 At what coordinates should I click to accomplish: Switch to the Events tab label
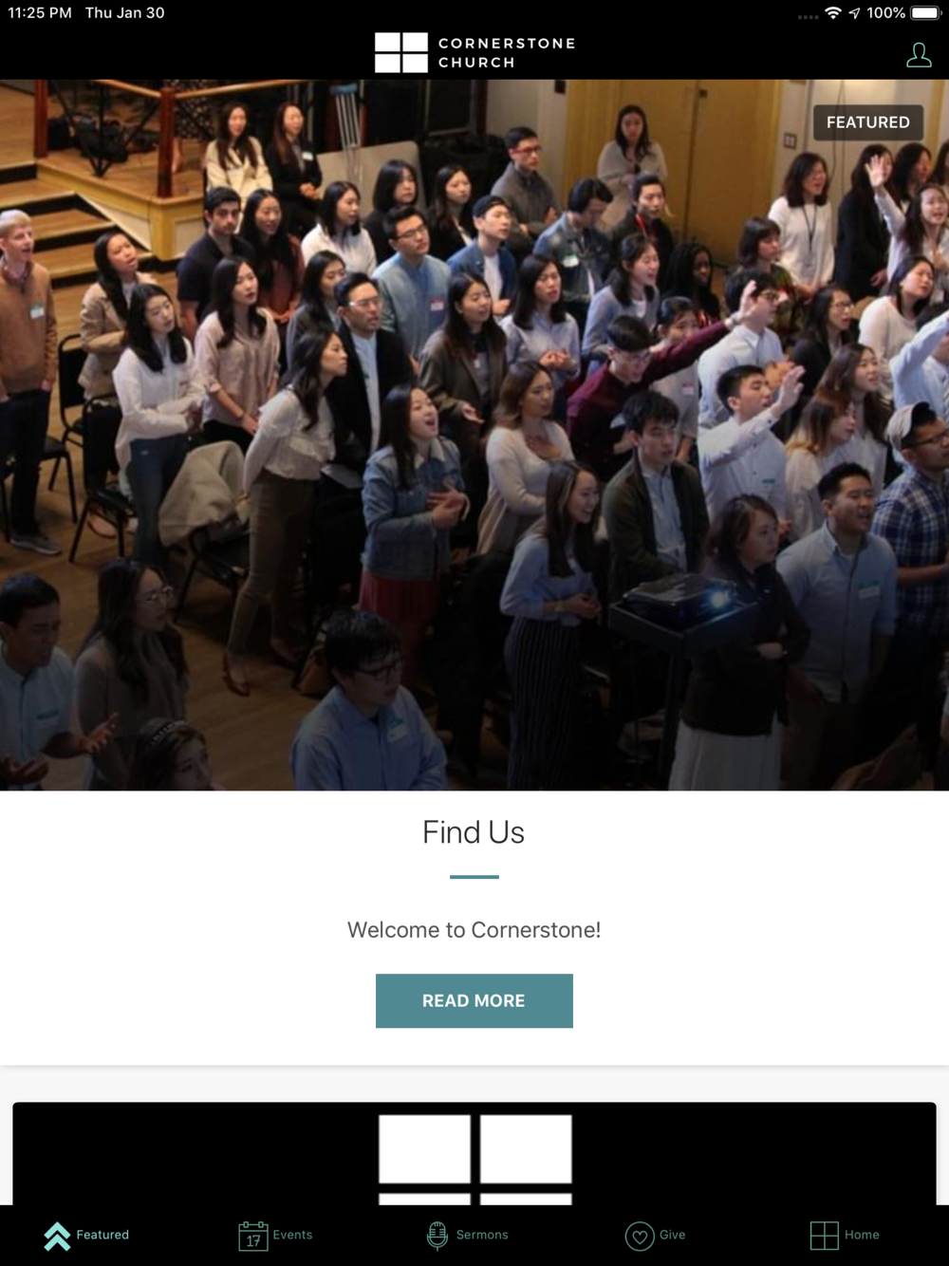(292, 1235)
